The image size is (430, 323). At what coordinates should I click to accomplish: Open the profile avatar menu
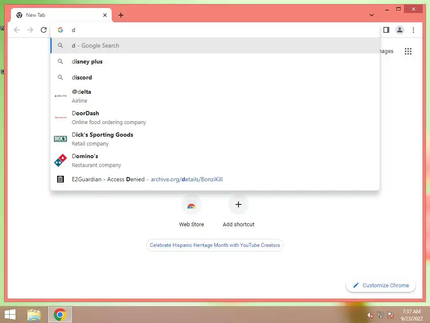coord(400,30)
